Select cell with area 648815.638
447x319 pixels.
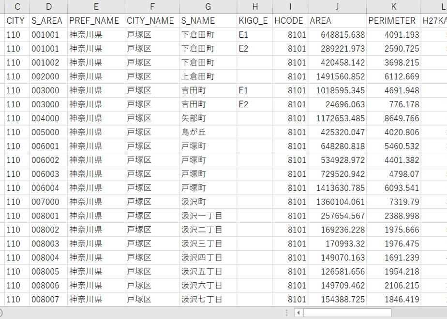(337, 35)
